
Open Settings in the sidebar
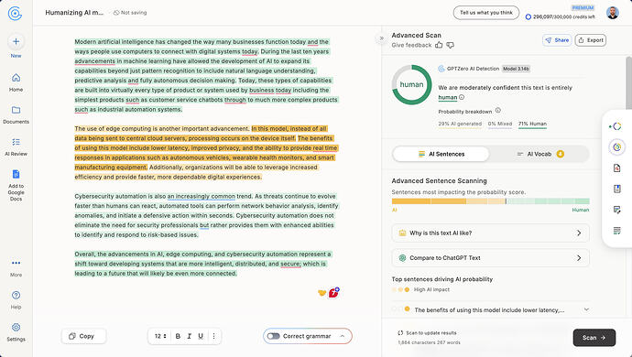[16, 332]
